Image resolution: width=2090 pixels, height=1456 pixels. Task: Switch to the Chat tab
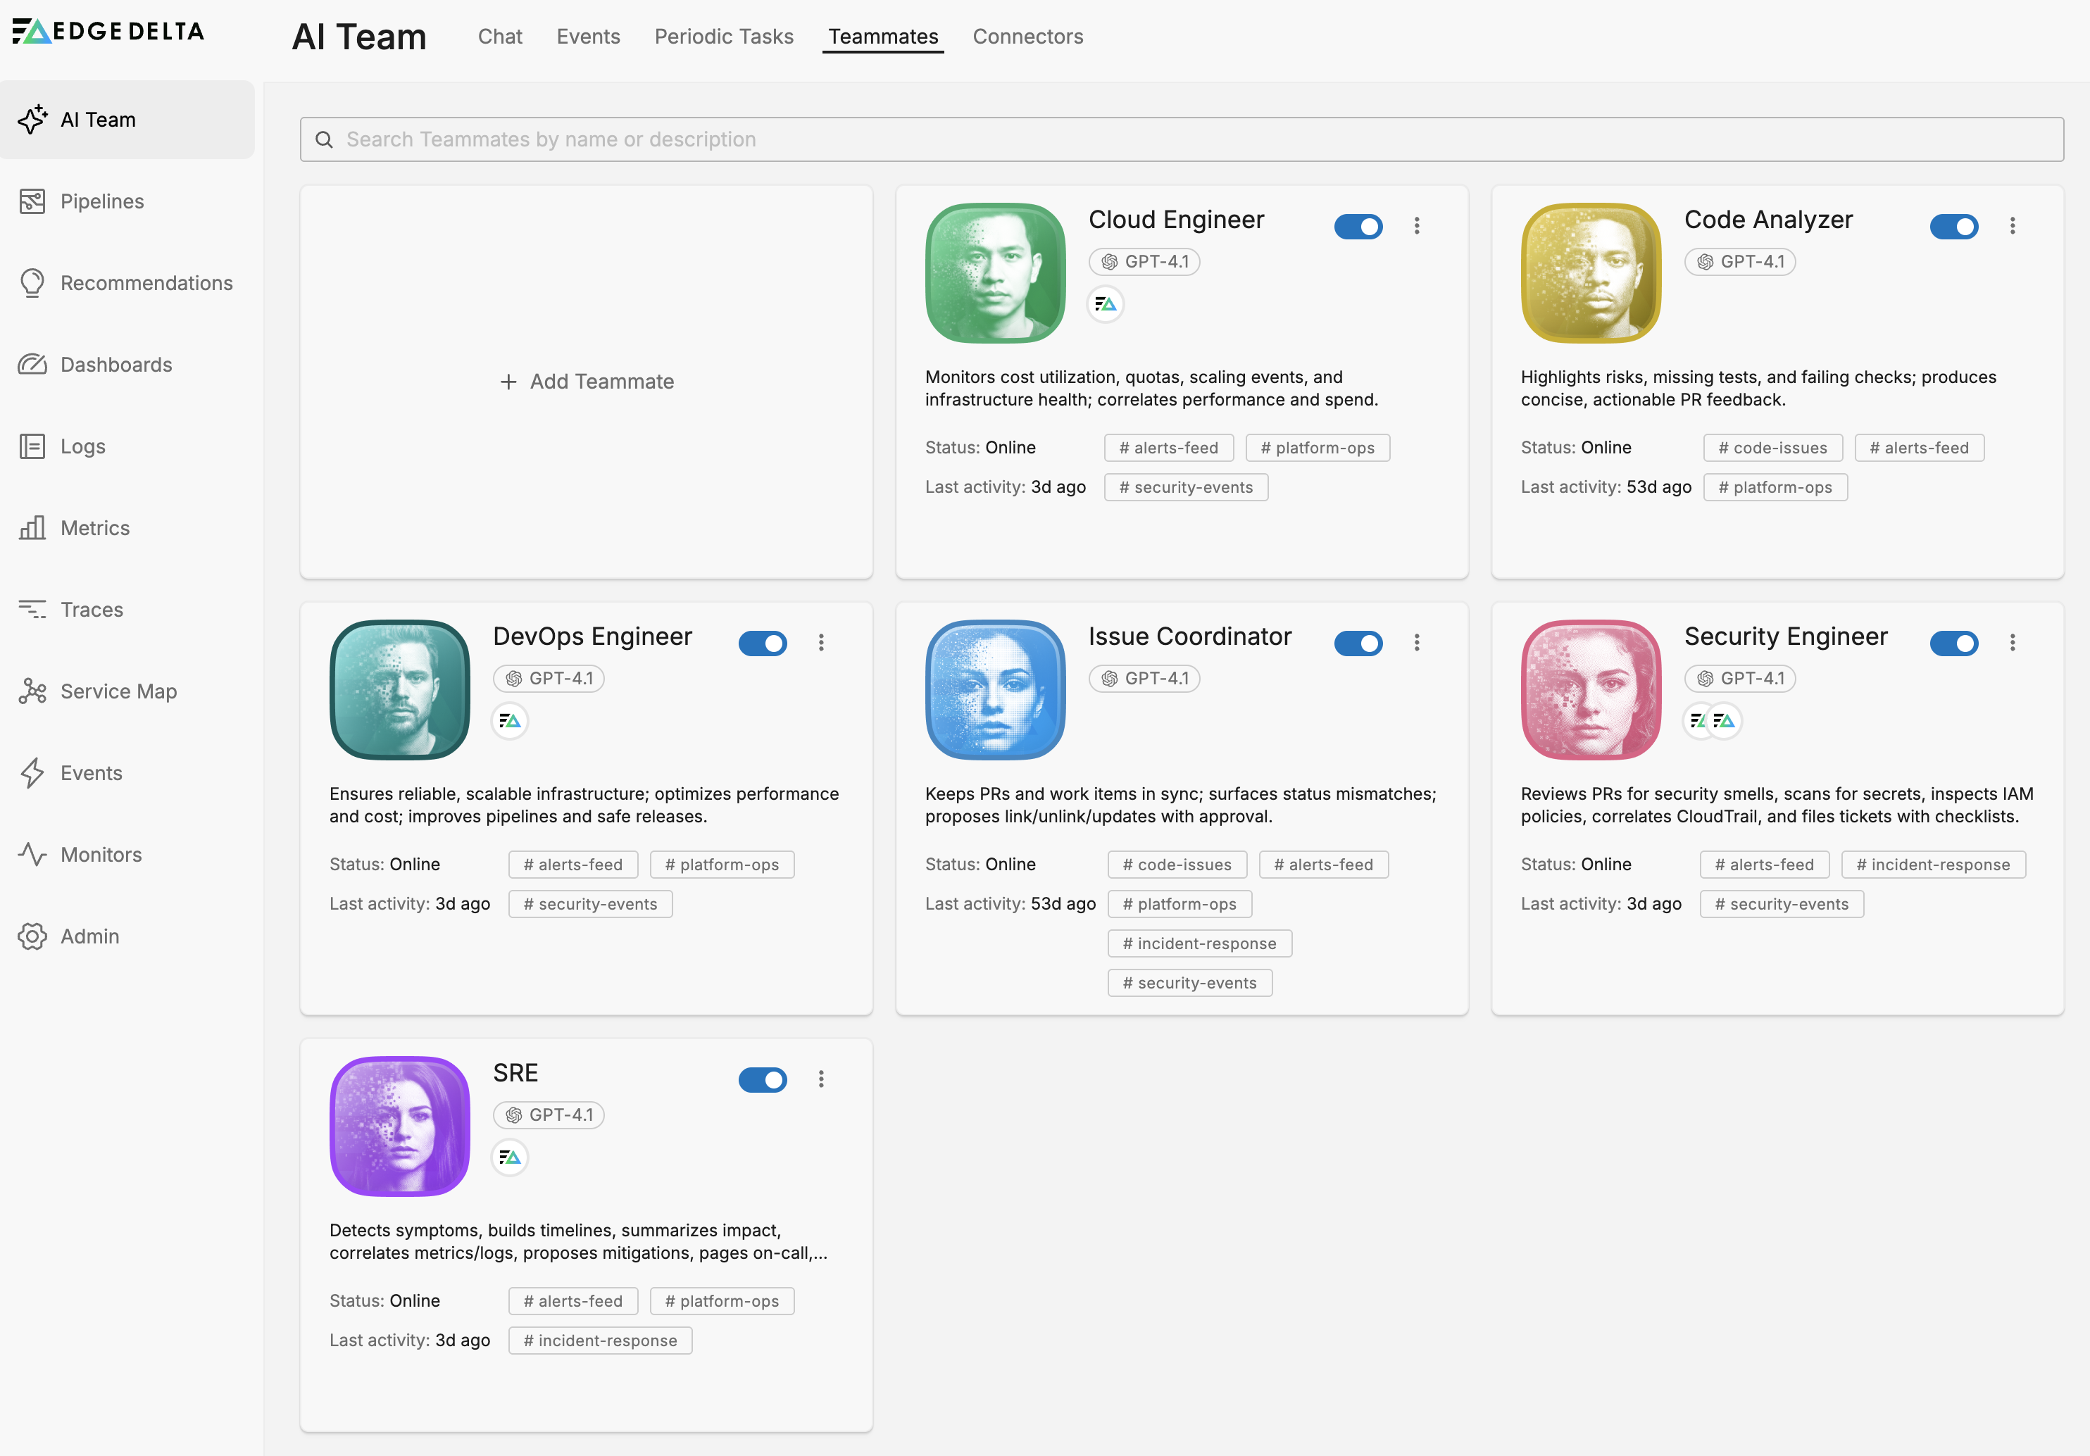[x=500, y=37]
